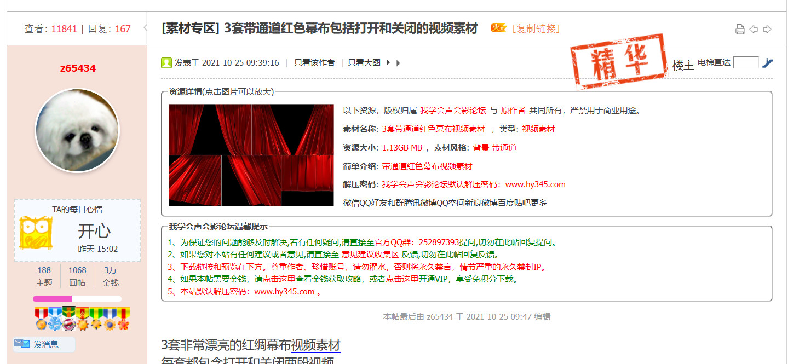Go to next thread with right arrow
This screenshot has width=805, height=364.
click(767, 30)
